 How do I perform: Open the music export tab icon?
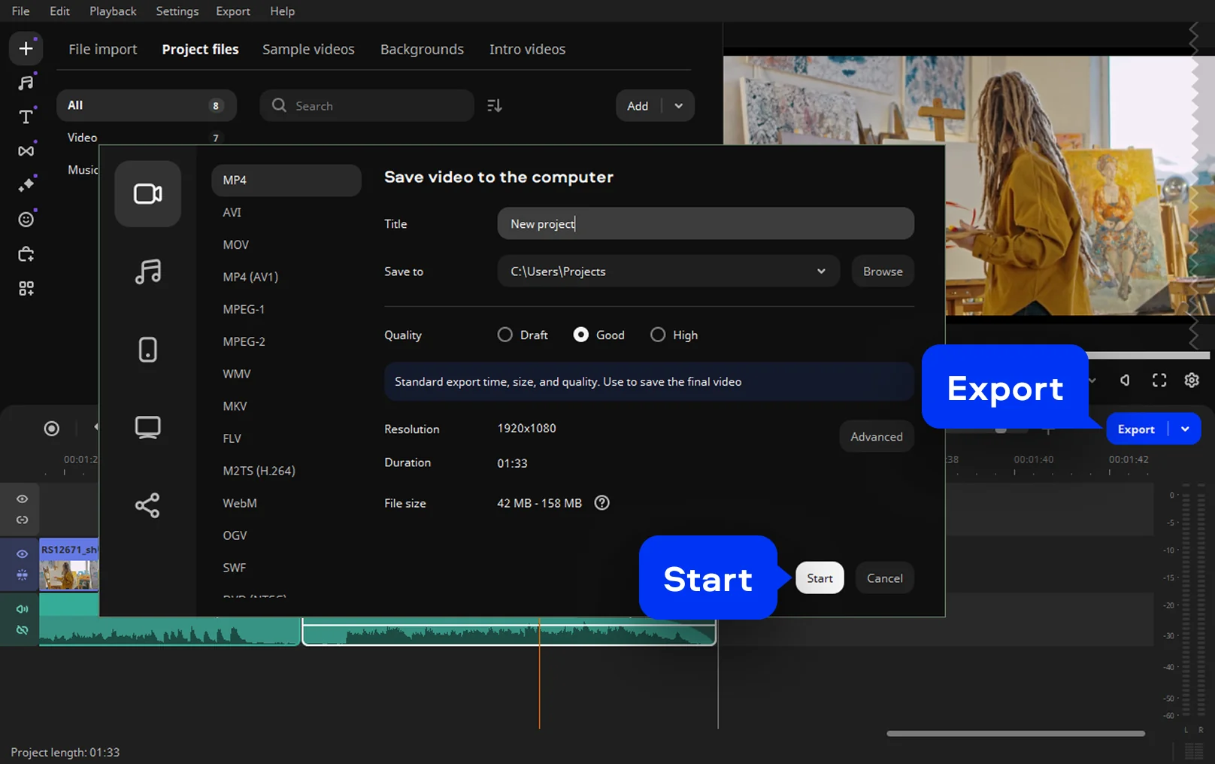pyautogui.click(x=147, y=271)
